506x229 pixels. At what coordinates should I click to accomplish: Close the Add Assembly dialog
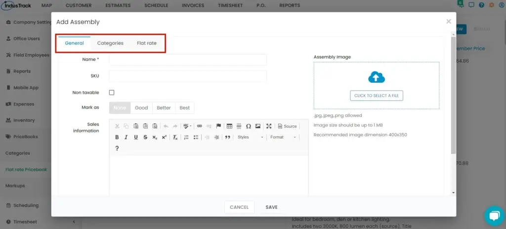(449, 21)
